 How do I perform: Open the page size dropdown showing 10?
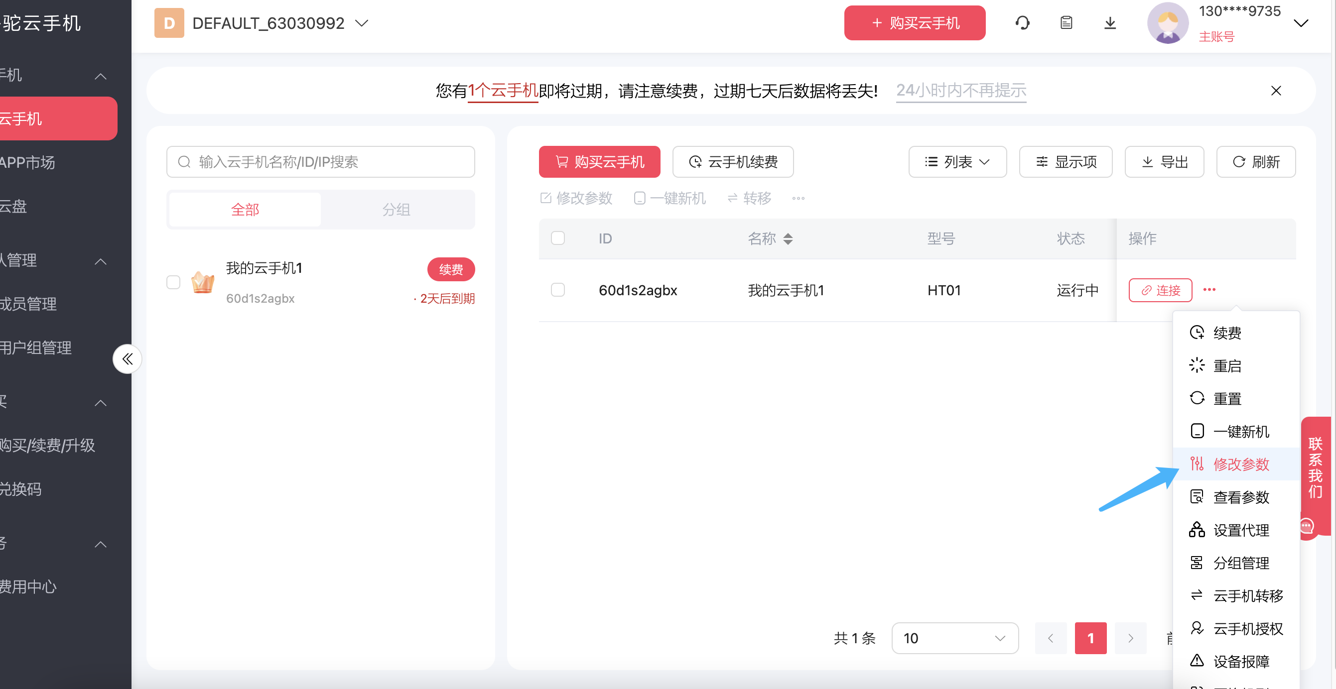[954, 638]
